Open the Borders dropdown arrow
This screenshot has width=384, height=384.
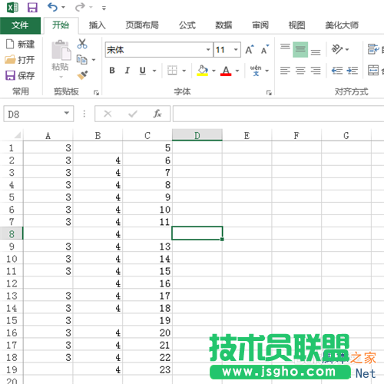184,71
